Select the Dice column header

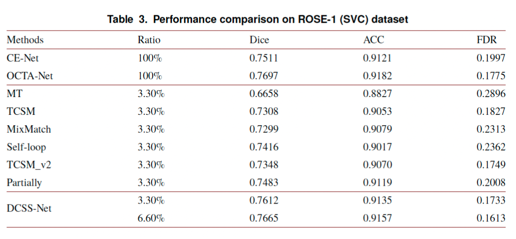coord(259,40)
